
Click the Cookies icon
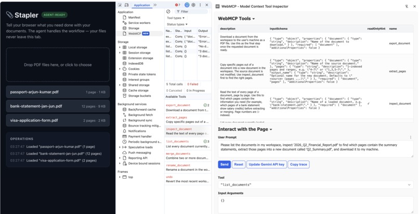point(125,69)
